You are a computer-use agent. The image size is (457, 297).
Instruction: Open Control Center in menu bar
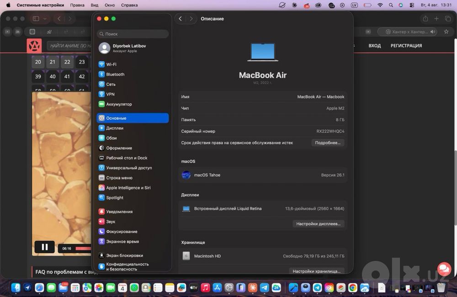[x=412, y=5]
